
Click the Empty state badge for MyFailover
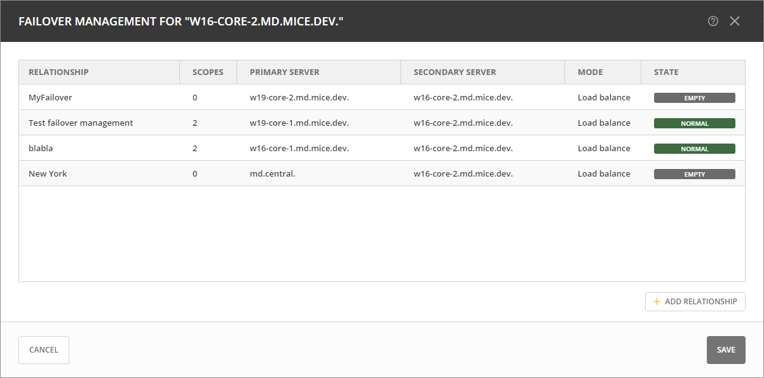pyautogui.click(x=694, y=98)
